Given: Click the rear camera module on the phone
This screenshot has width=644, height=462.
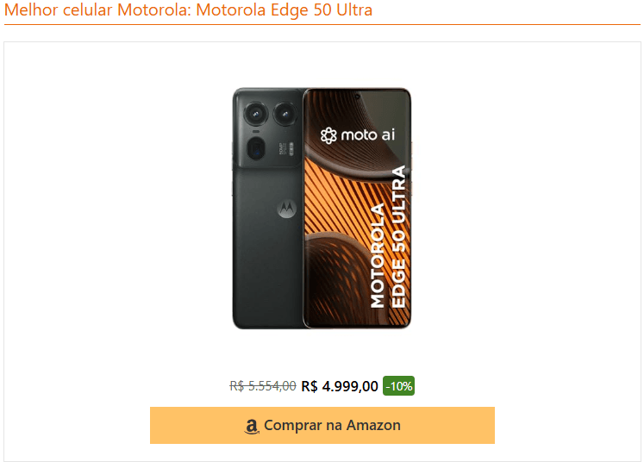Looking at the screenshot, I should click(x=270, y=128).
